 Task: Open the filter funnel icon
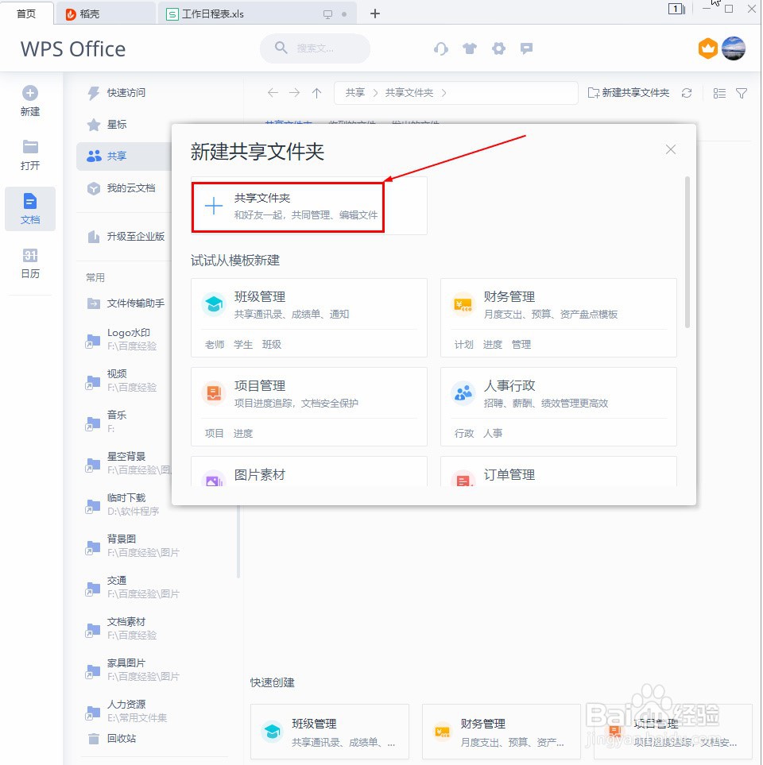click(741, 93)
